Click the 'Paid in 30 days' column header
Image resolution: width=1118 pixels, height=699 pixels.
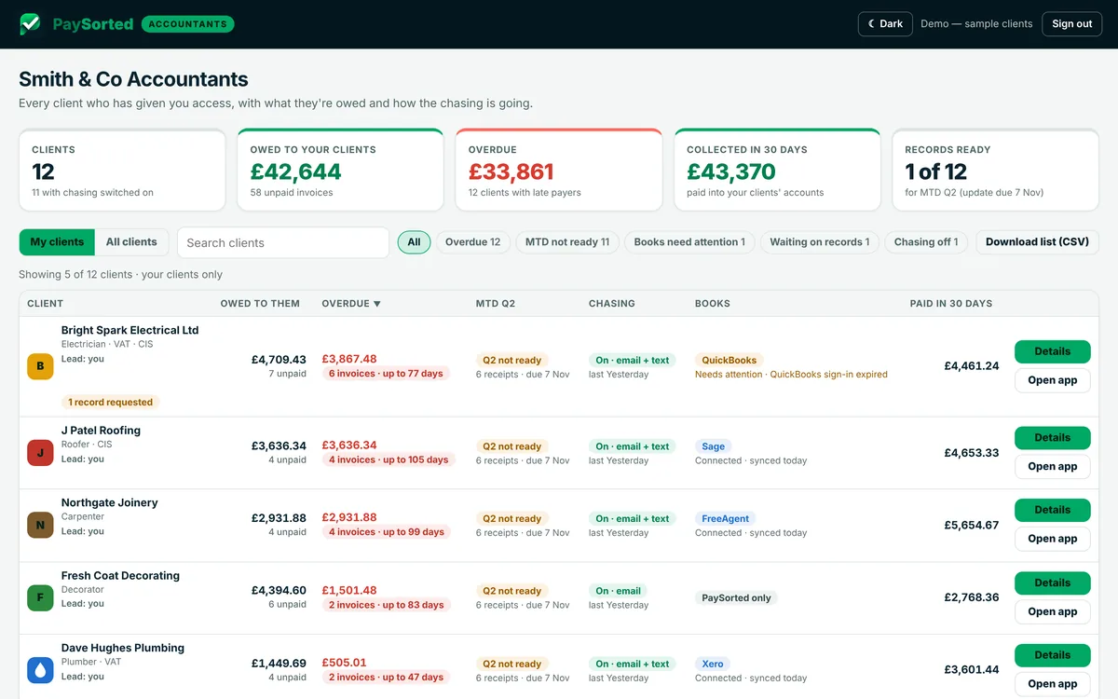[951, 304]
